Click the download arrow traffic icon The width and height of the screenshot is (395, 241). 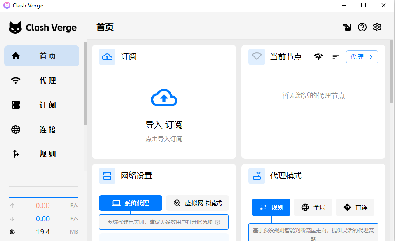[12, 219]
